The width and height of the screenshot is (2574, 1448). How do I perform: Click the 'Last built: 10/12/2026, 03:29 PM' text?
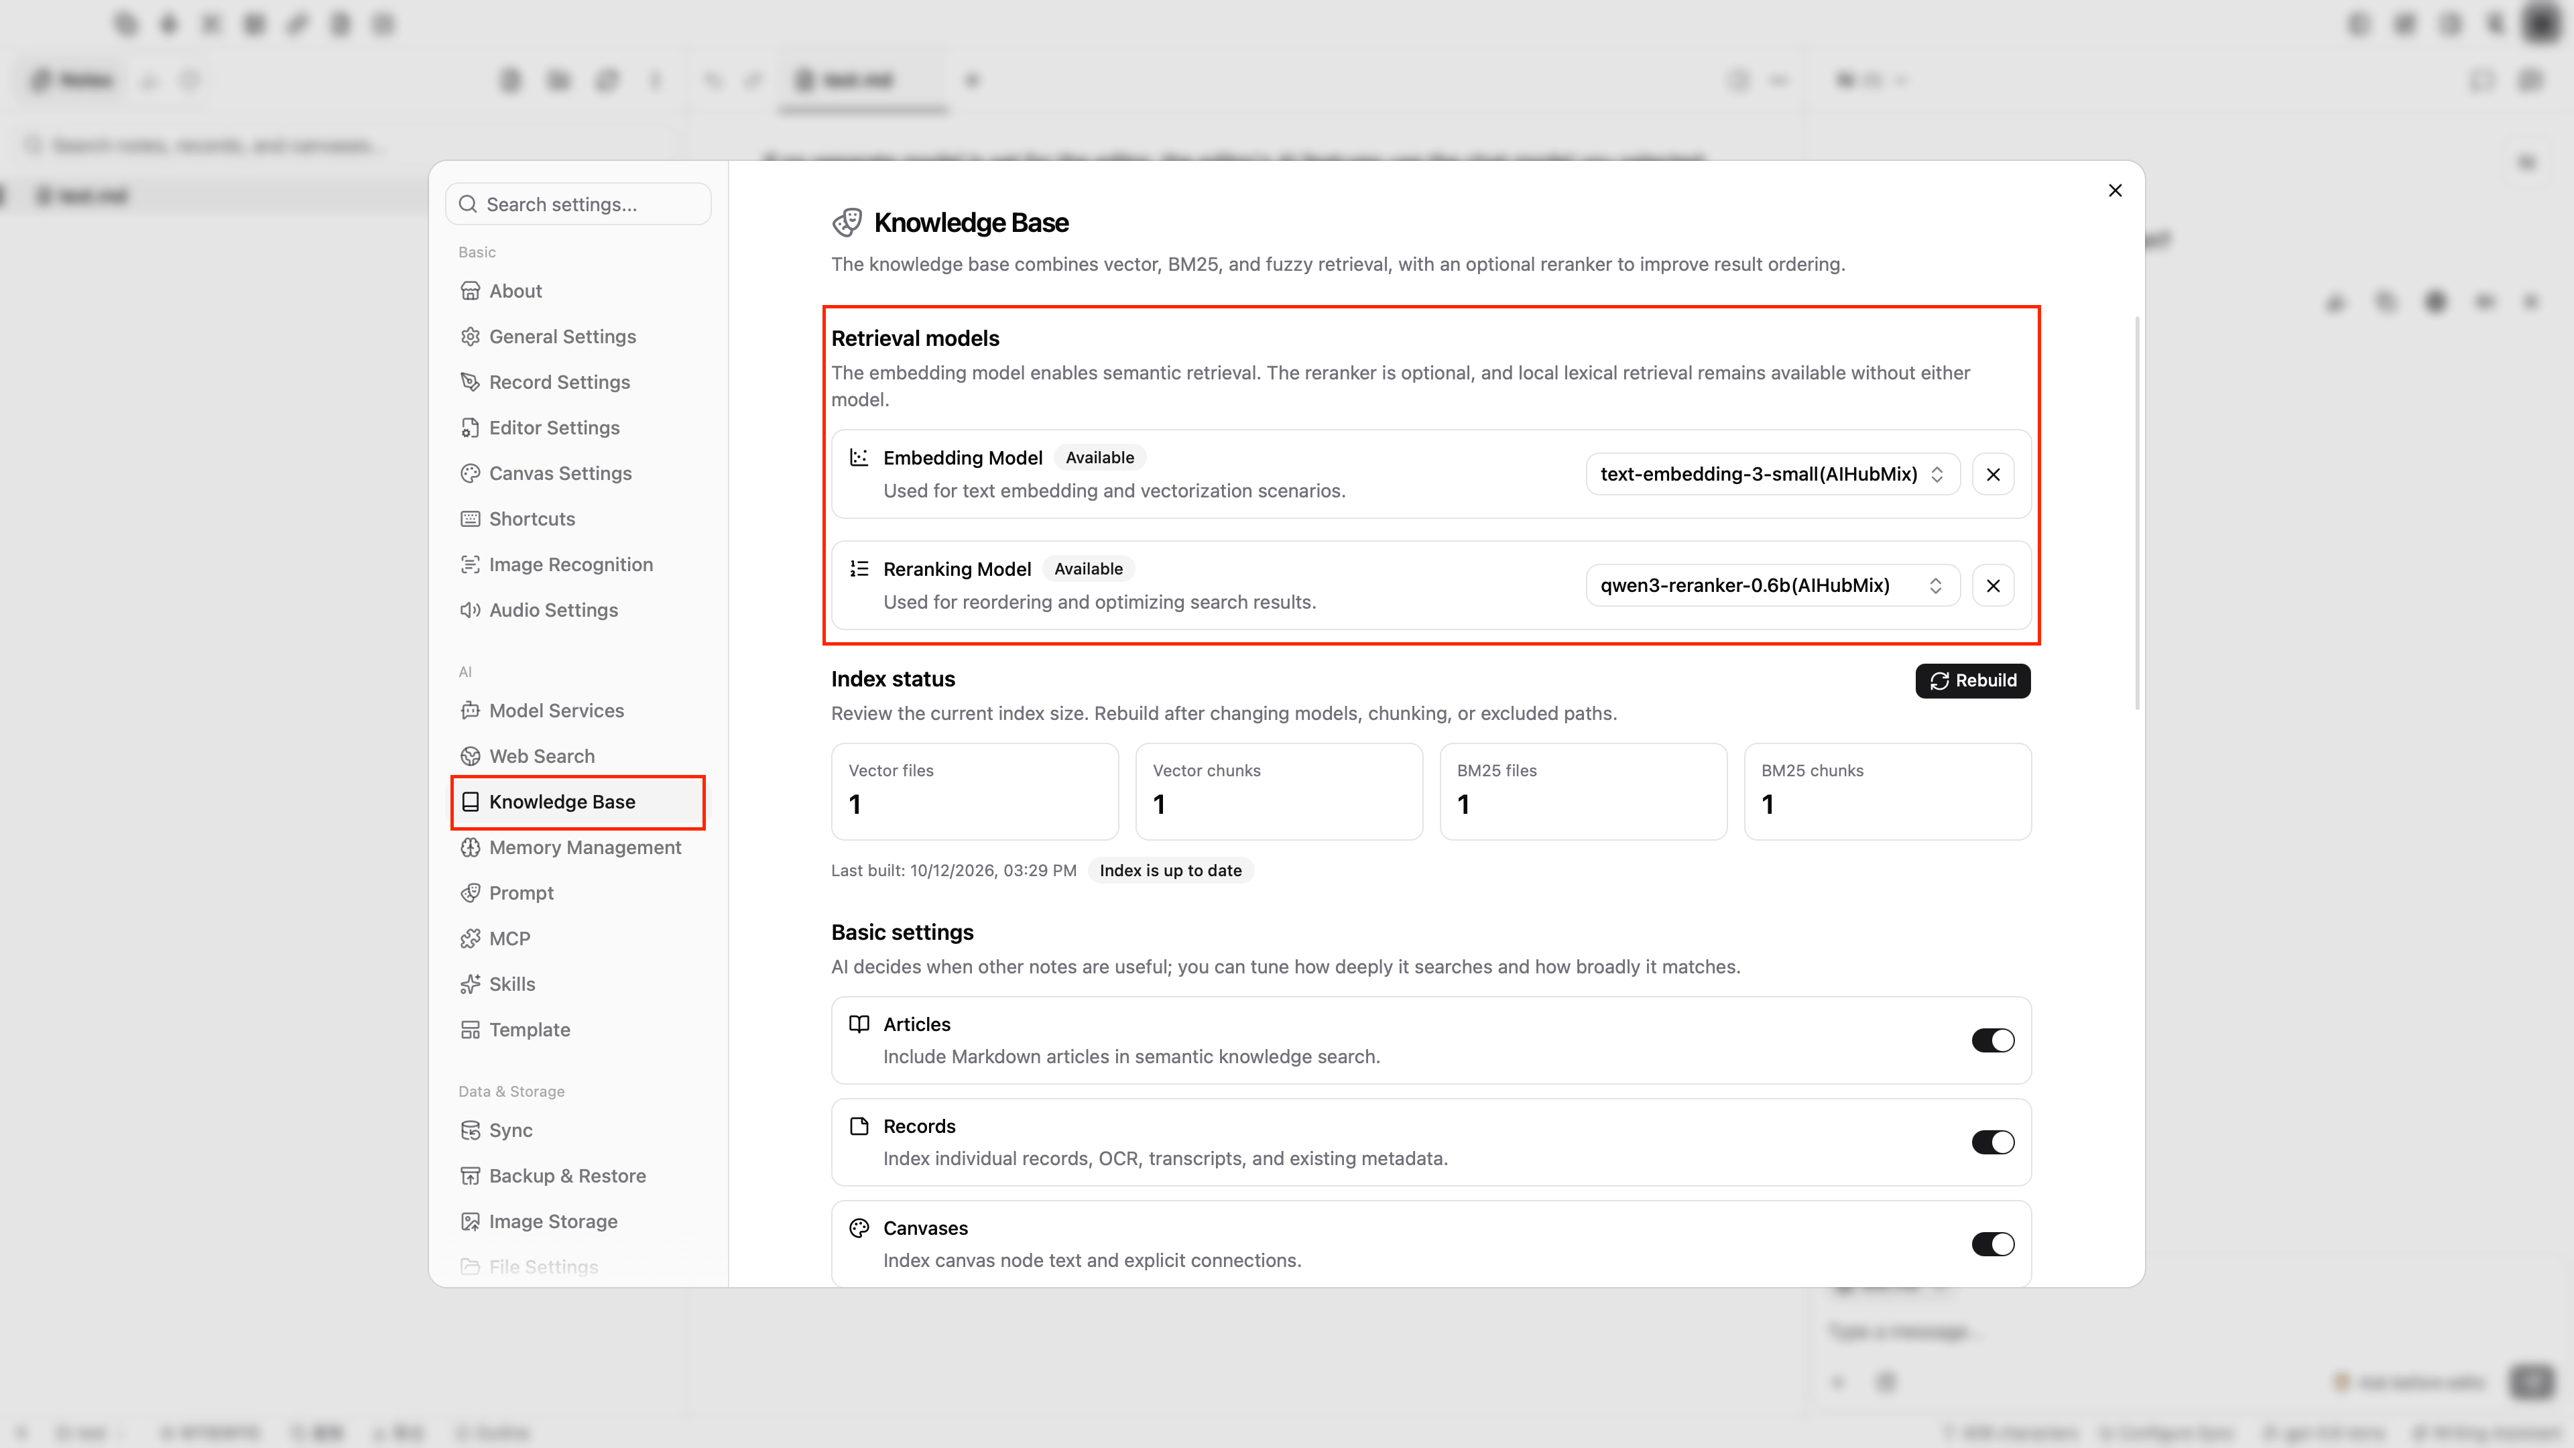point(953,870)
